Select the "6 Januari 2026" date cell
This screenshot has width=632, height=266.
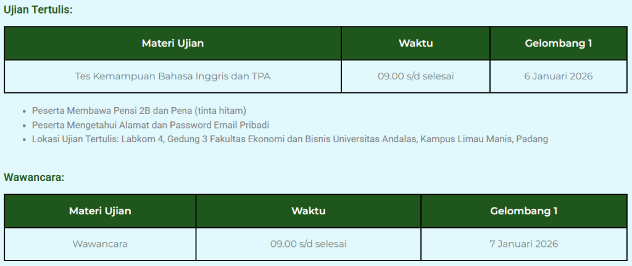click(x=559, y=76)
